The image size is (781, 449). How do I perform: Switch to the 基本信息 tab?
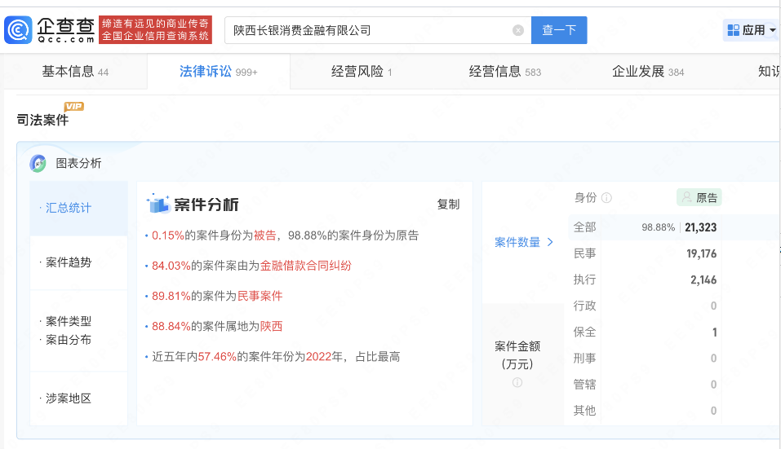(x=75, y=72)
